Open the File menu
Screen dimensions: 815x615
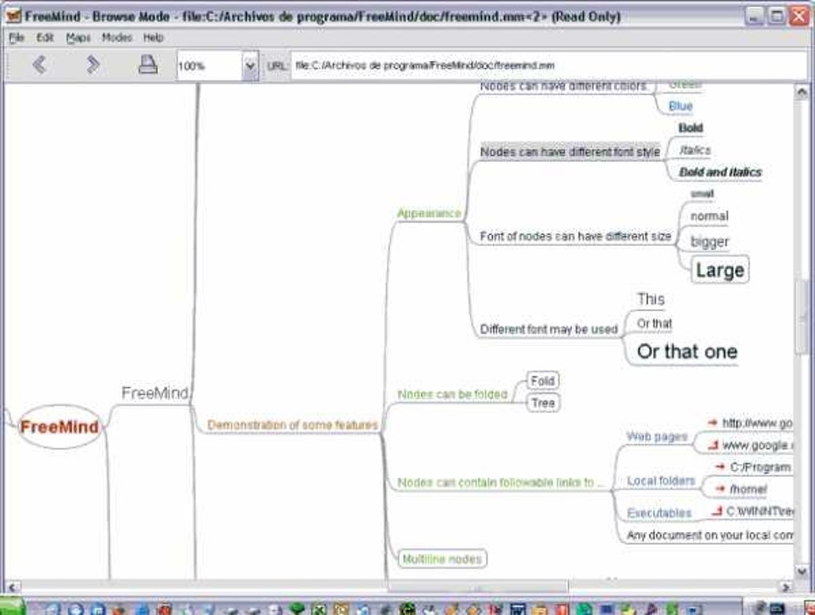coord(16,38)
